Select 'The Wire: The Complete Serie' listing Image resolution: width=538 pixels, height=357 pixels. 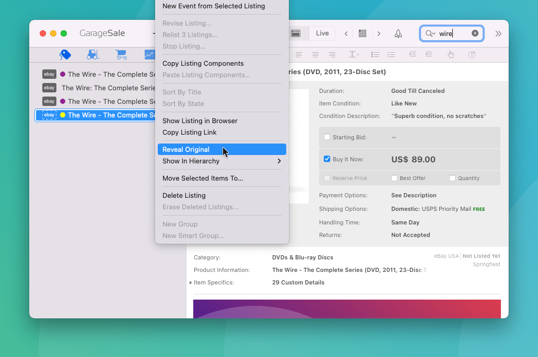[109, 88]
